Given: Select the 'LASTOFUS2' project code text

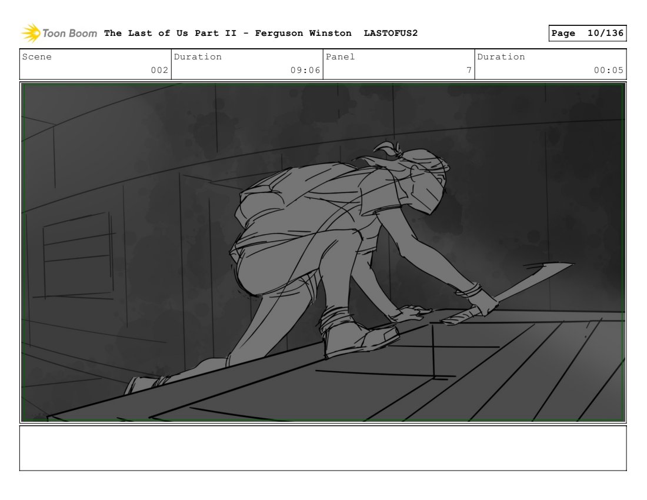Looking at the screenshot, I should click(x=391, y=33).
